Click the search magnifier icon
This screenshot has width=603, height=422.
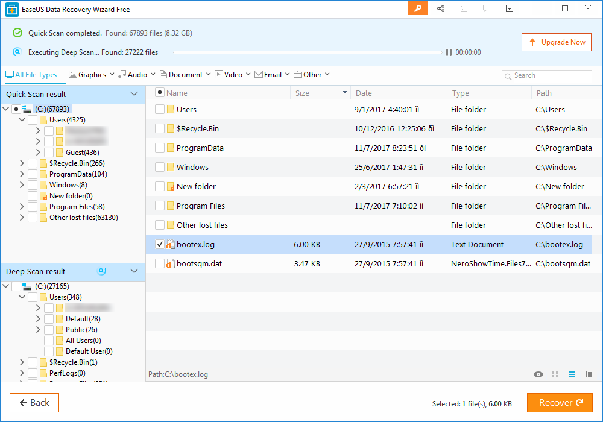click(508, 76)
